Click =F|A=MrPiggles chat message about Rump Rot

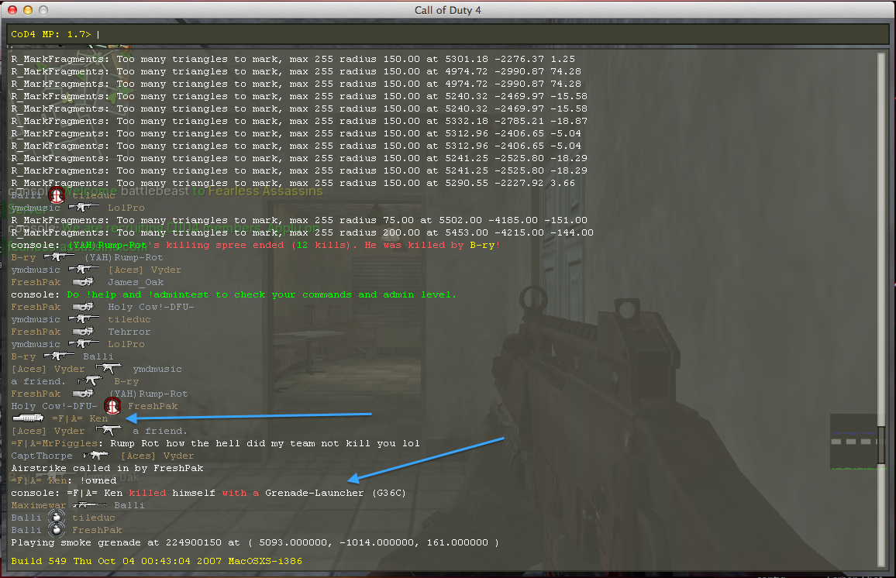[215, 443]
